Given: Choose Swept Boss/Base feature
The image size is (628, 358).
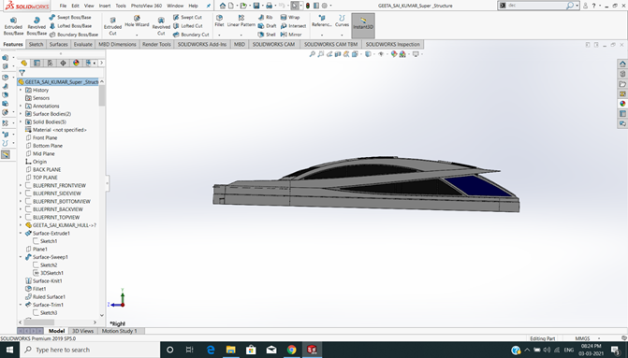Looking at the screenshot, I should point(70,17).
